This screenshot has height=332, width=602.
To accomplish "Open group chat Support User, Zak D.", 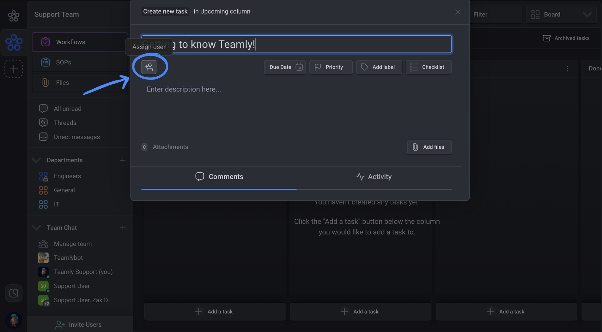I will click(x=74, y=300).
